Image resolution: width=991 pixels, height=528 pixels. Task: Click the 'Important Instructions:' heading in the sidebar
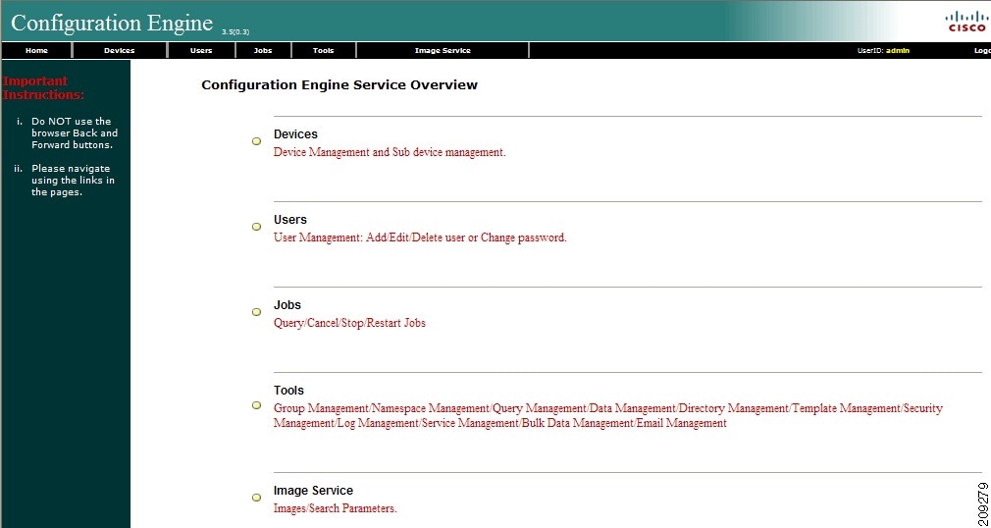coord(43,88)
